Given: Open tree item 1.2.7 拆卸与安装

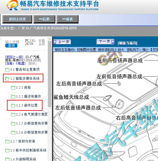Looking at the screenshot, I should coord(23,141).
